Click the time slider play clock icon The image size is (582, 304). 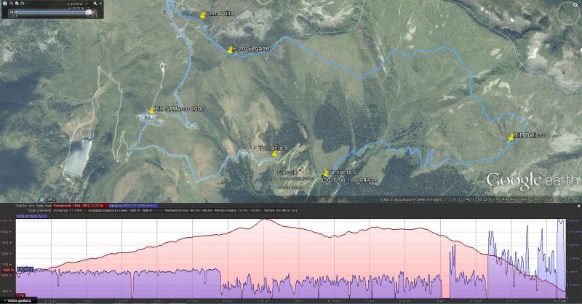pyautogui.click(x=5, y=4)
